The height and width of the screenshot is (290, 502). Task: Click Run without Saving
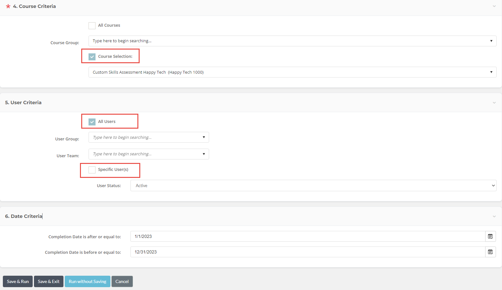point(88,281)
